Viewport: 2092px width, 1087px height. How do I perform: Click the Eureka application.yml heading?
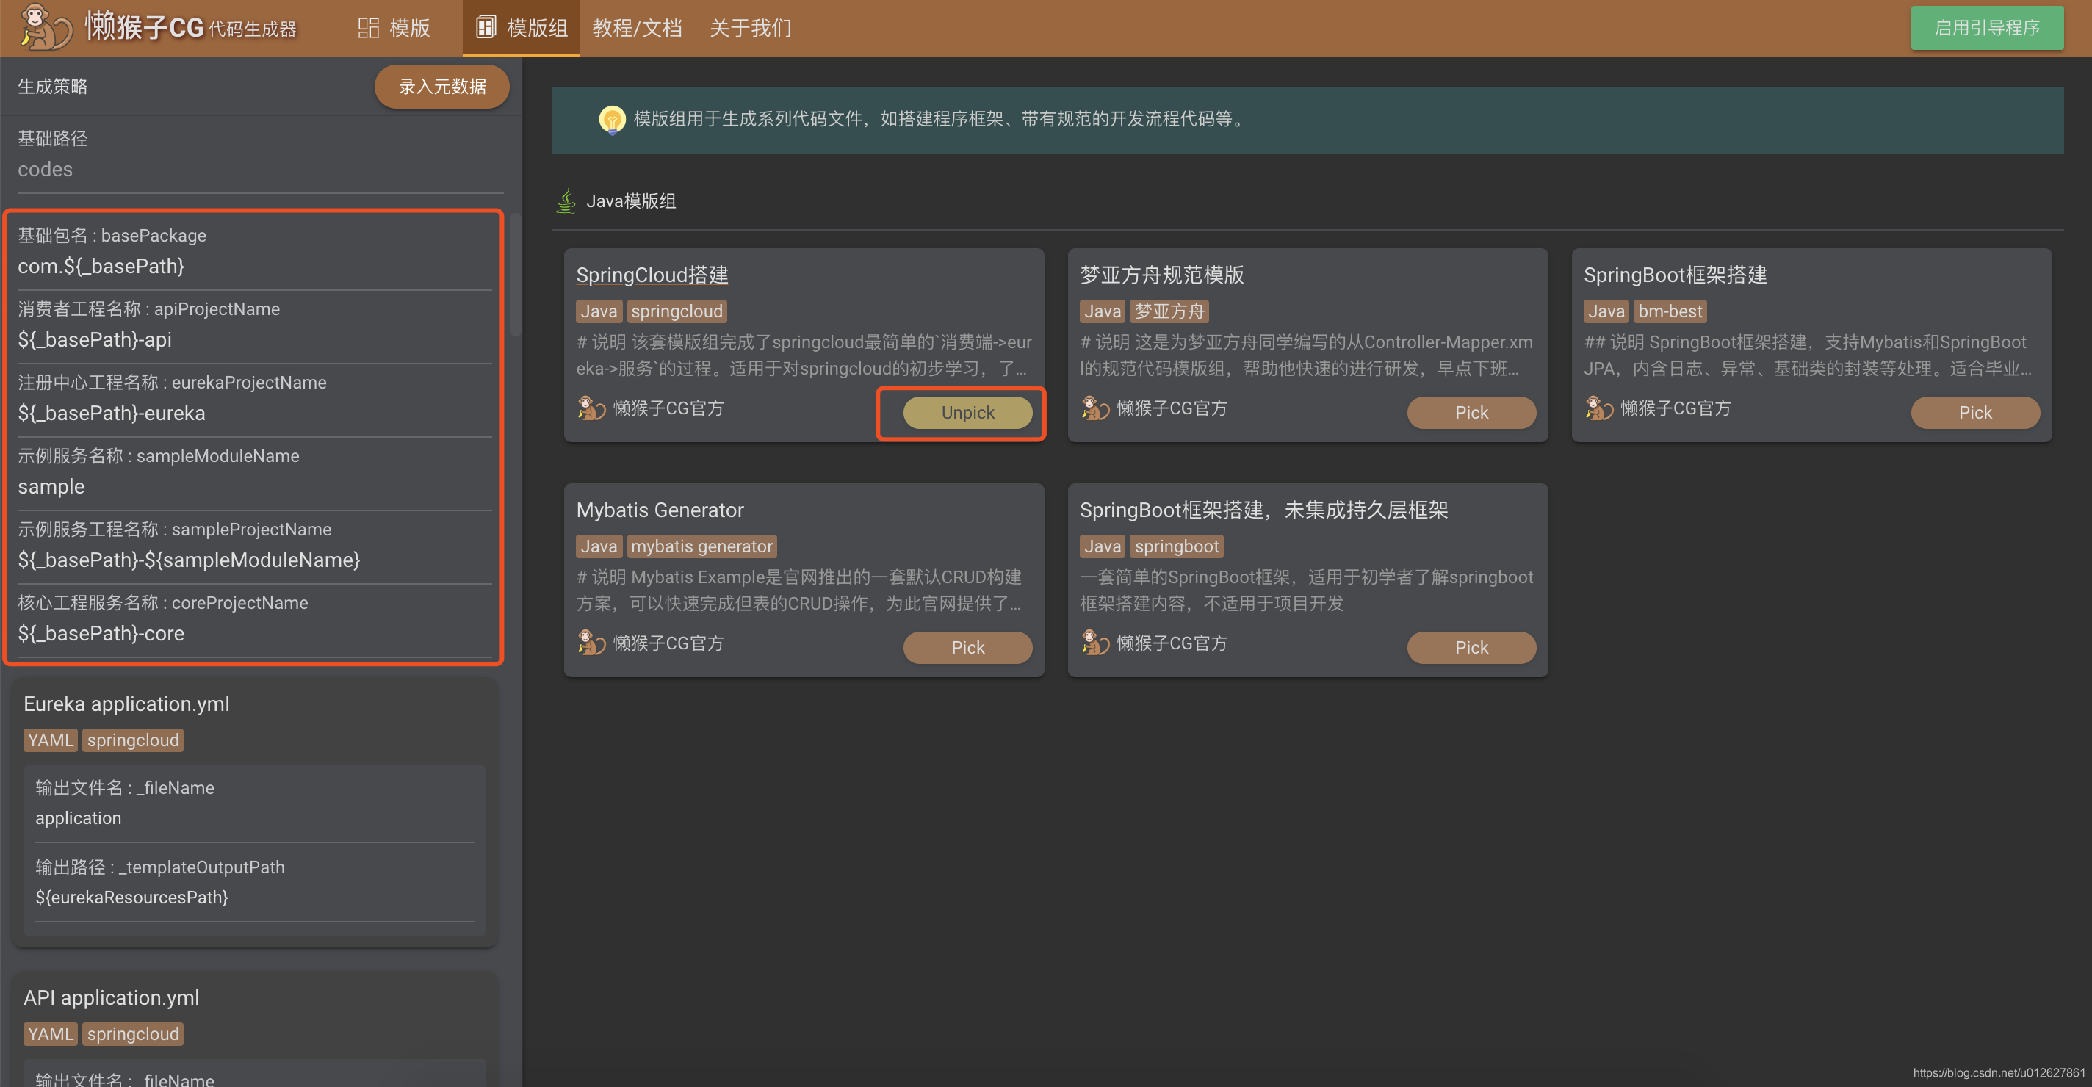[x=126, y=704]
